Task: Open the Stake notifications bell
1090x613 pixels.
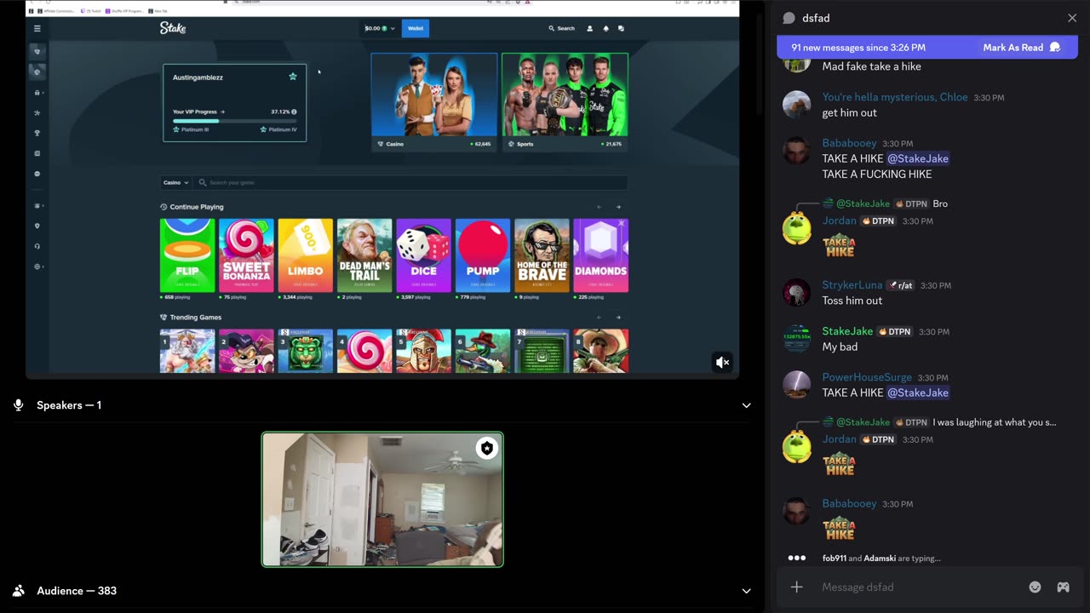Action: (605, 28)
